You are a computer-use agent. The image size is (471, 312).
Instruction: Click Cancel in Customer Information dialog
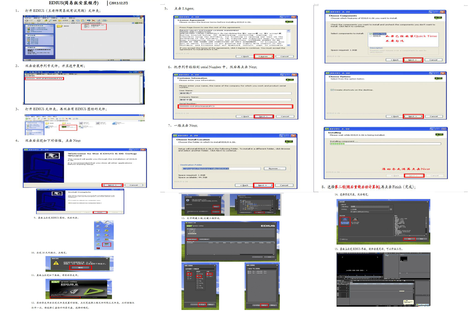285,116
